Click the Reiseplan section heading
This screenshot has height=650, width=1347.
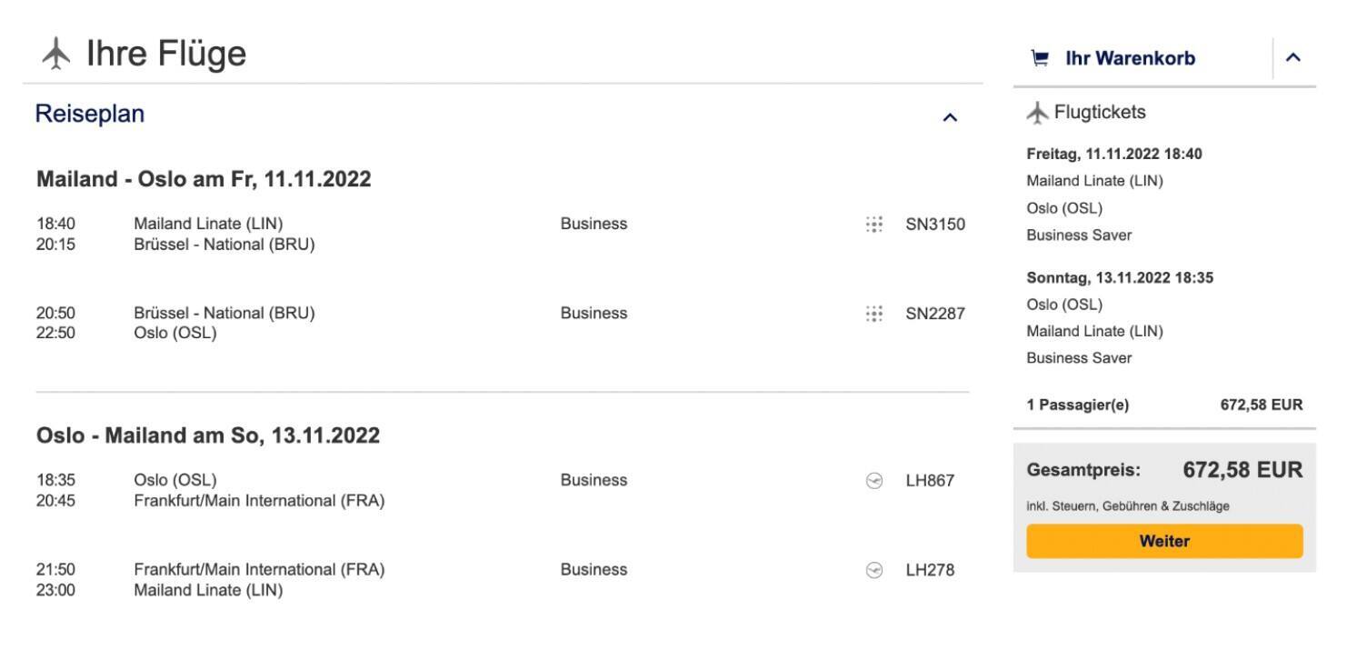pos(90,115)
